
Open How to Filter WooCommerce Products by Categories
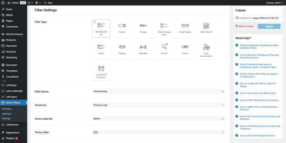click(x=260, y=127)
